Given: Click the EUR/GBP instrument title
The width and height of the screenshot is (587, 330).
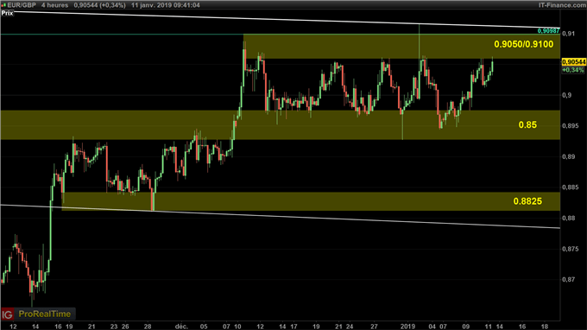Looking at the screenshot, I should 22,5.
